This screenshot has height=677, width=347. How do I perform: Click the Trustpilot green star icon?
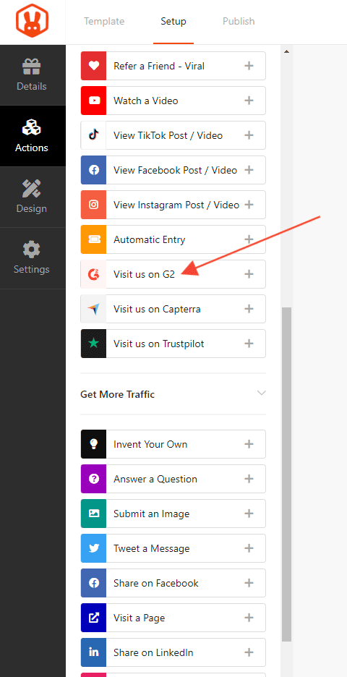coord(94,344)
